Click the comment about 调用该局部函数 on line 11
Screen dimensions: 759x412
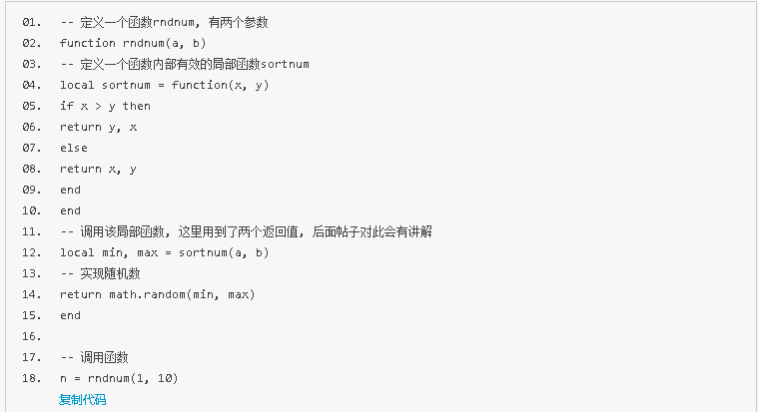pyautogui.click(x=246, y=231)
